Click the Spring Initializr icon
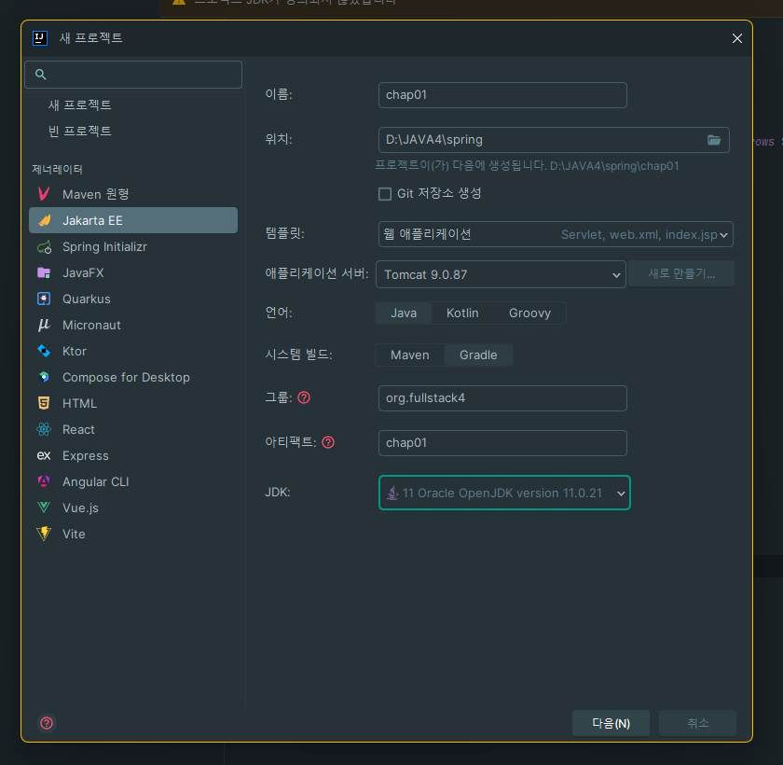783x765 pixels. tap(44, 247)
